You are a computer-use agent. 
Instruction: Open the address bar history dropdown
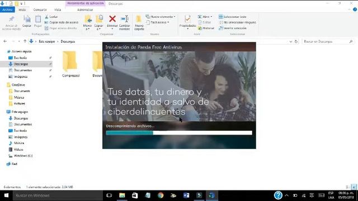tap(290, 41)
